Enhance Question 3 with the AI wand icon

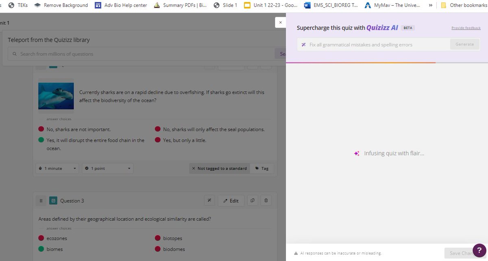pyautogui.click(x=209, y=200)
